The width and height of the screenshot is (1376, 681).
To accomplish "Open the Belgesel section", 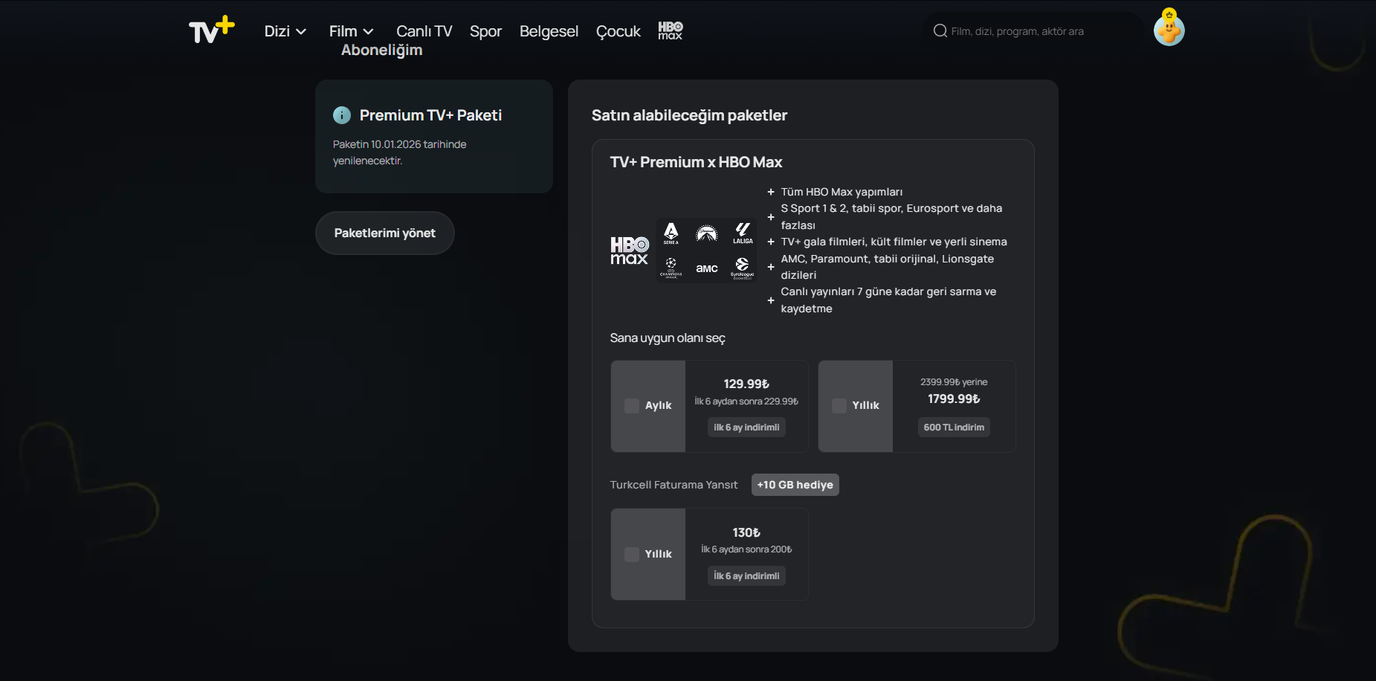I will click(549, 31).
